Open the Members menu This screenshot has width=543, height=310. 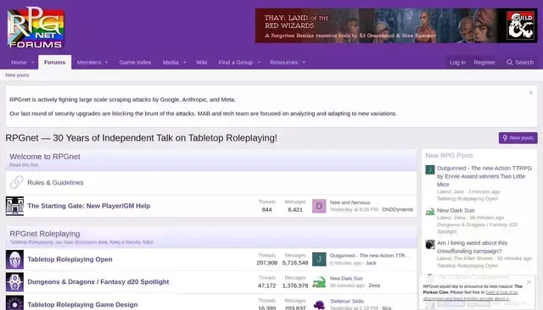tap(89, 63)
